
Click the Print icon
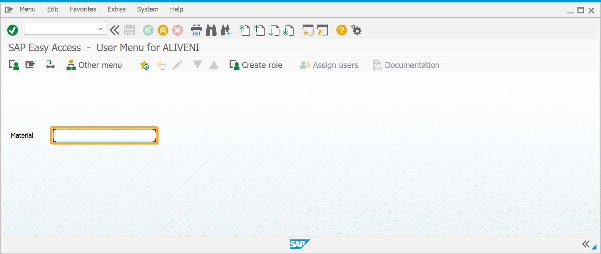point(197,30)
